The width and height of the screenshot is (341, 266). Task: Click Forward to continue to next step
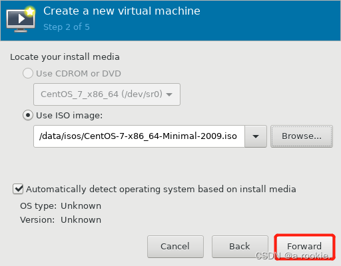click(304, 247)
